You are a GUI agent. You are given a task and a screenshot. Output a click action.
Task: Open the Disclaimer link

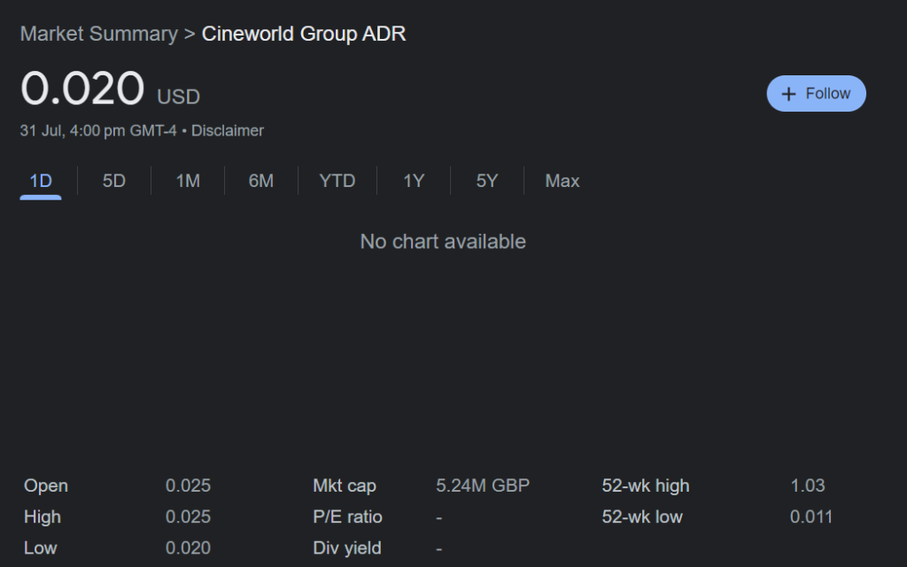click(228, 131)
